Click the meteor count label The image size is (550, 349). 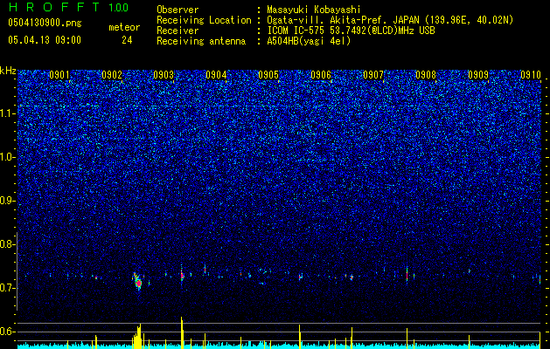click(124, 27)
